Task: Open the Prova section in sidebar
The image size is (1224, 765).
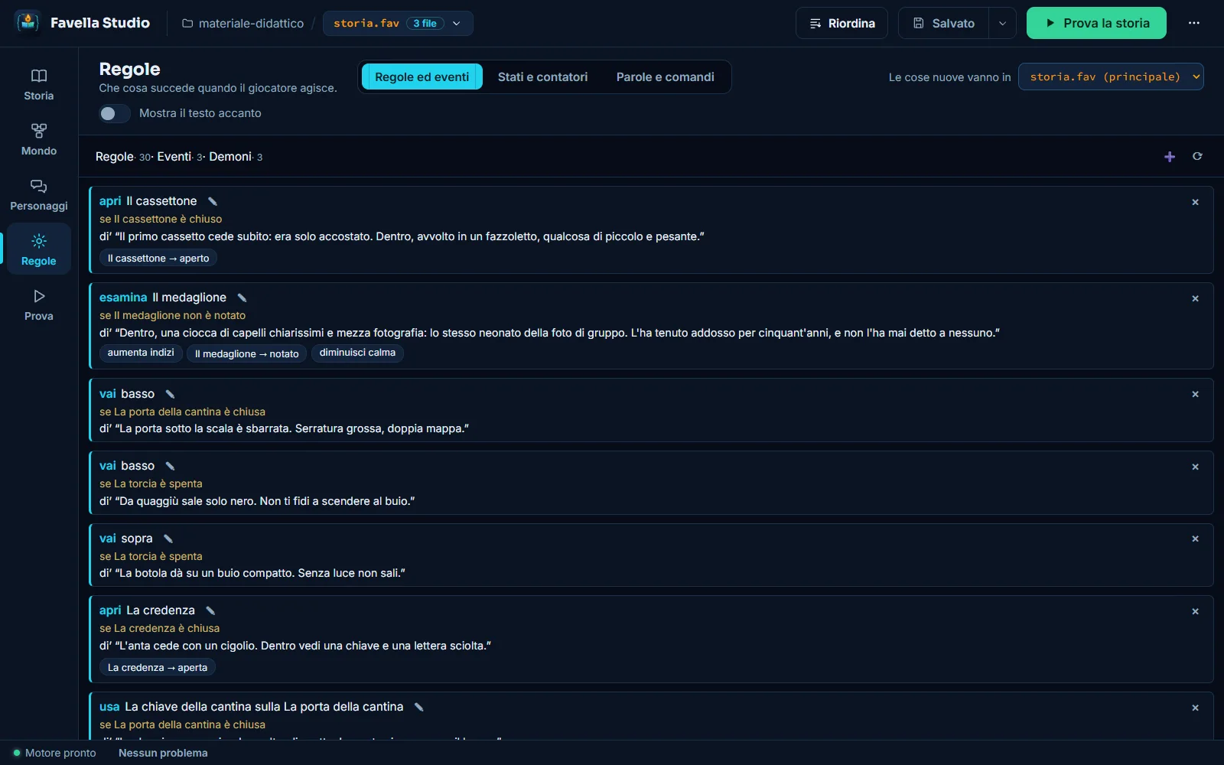Action: [x=39, y=305]
